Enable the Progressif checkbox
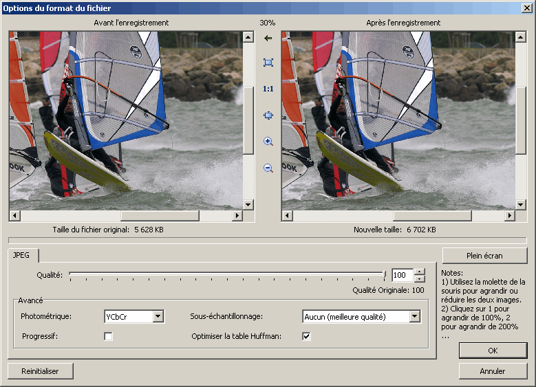The width and height of the screenshot is (536, 387). (x=108, y=336)
